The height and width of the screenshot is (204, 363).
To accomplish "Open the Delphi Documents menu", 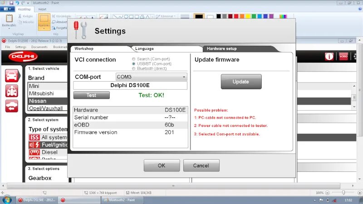I will click(39, 47).
